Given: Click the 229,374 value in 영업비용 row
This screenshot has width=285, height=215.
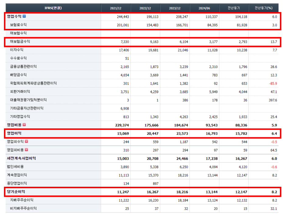Looking at the screenshot, I should [122, 125].
